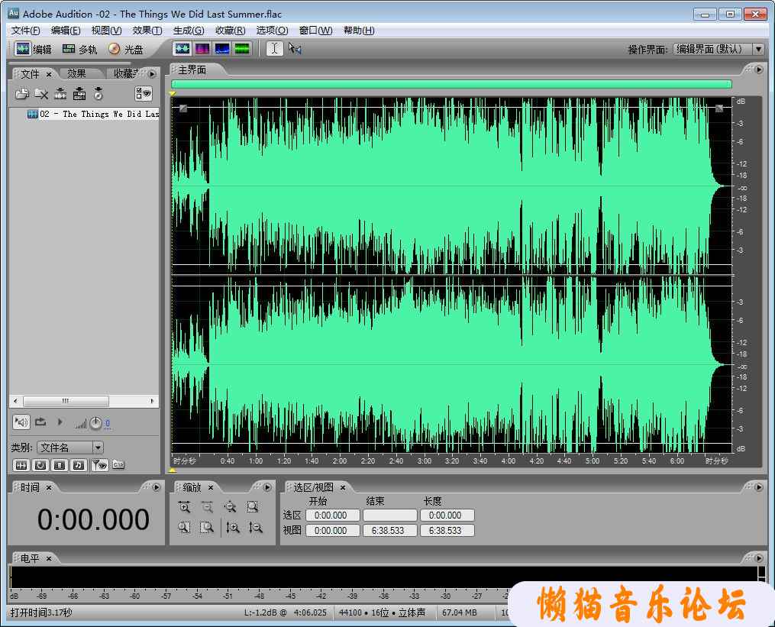
Task: Toggle the audio files filter button
Action: (x=21, y=465)
